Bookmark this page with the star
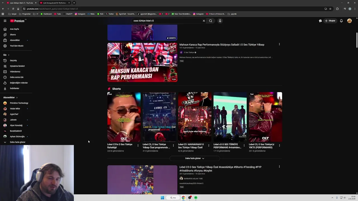Screen dimensions: 358x201 330,9
